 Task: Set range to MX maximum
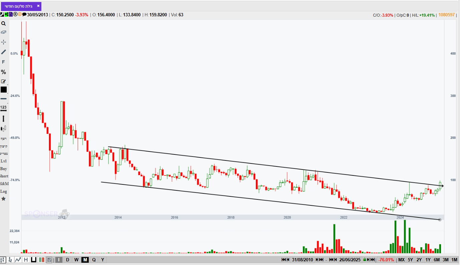[x=401, y=260]
